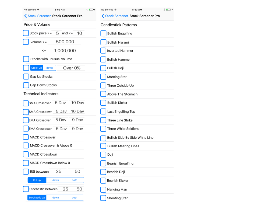Open SMA Crossdown 10 Day selector
Viewport: 269px width, 202px height.
[77, 112]
